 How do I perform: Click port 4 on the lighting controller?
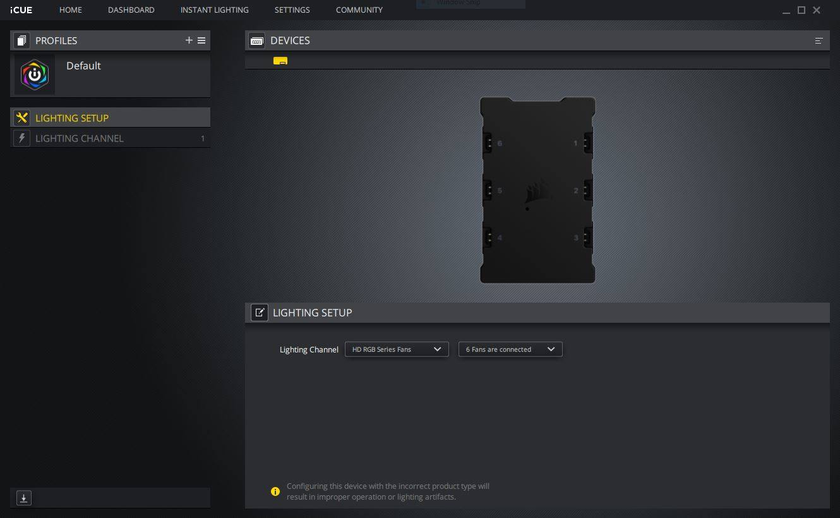coord(488,238)
